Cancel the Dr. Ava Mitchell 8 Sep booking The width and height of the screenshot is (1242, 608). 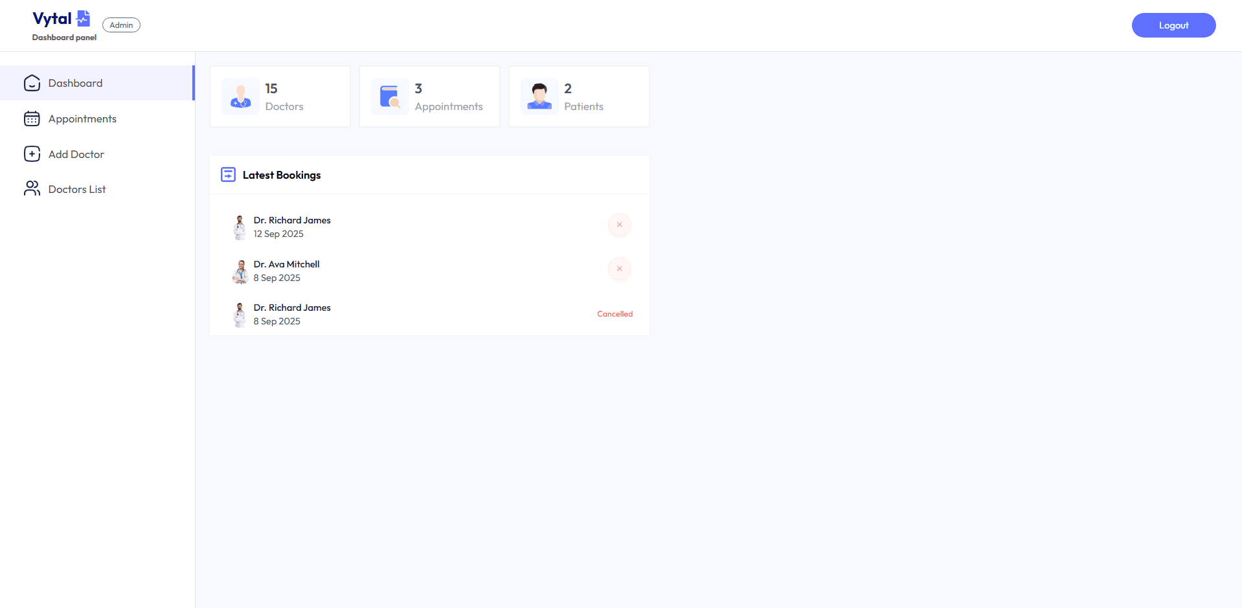[x=619, y=269]
